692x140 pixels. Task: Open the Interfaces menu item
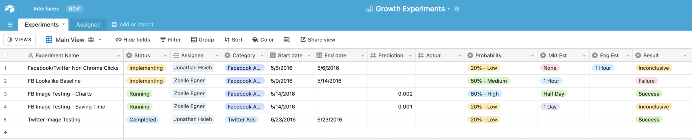[46, 9]
